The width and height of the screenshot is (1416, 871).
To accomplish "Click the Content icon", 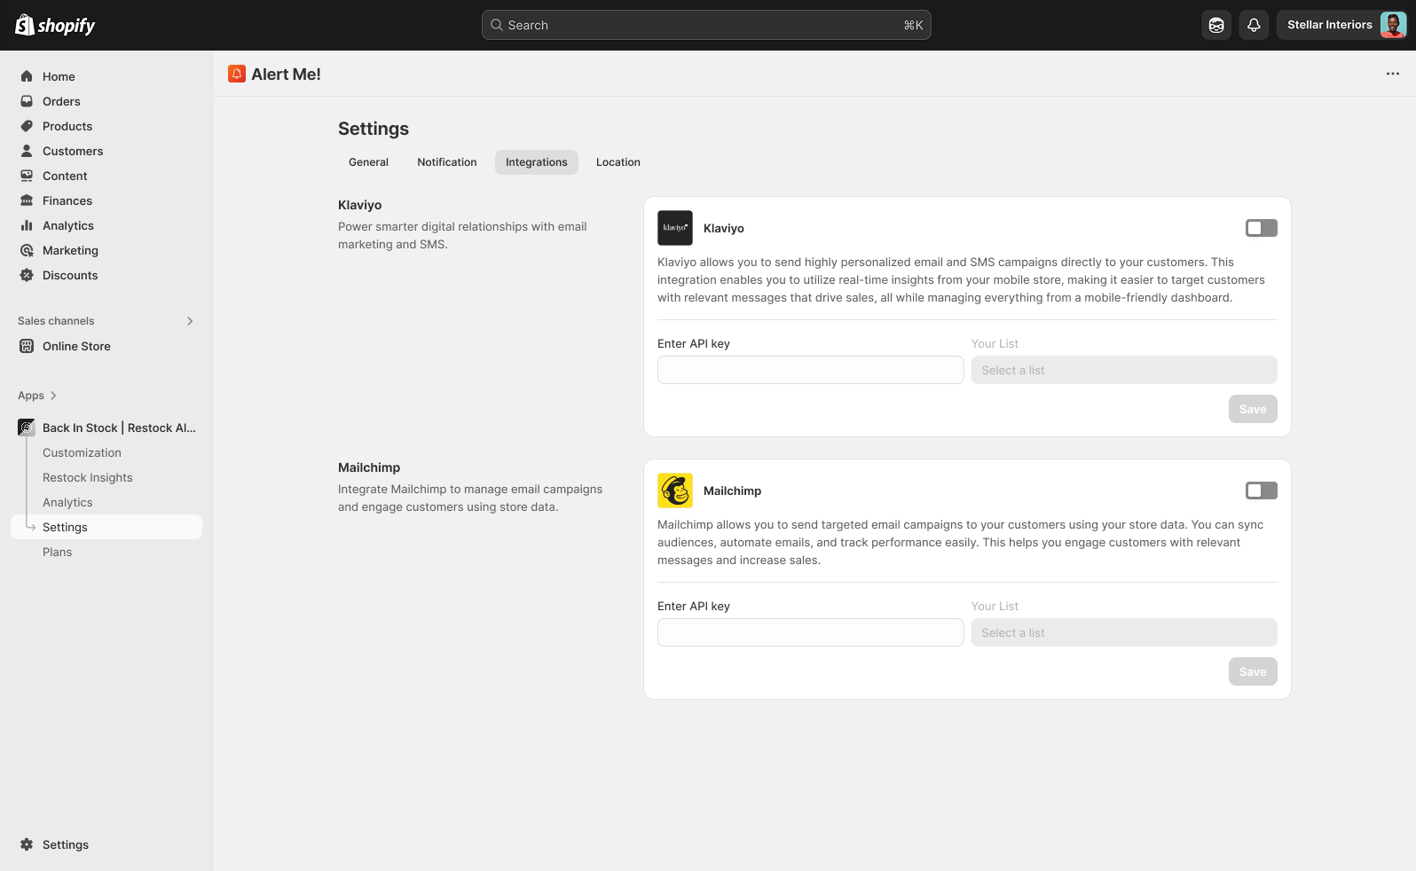I will coord(27,176).
